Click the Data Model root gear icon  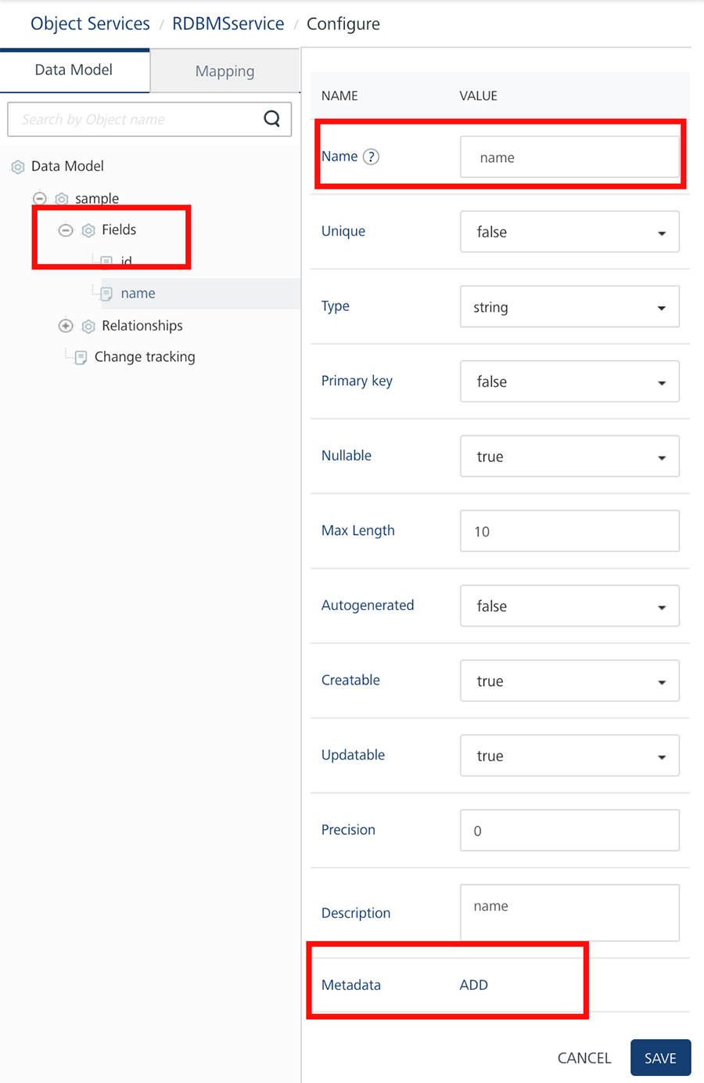pyautogui.click(x=18, y=167)
